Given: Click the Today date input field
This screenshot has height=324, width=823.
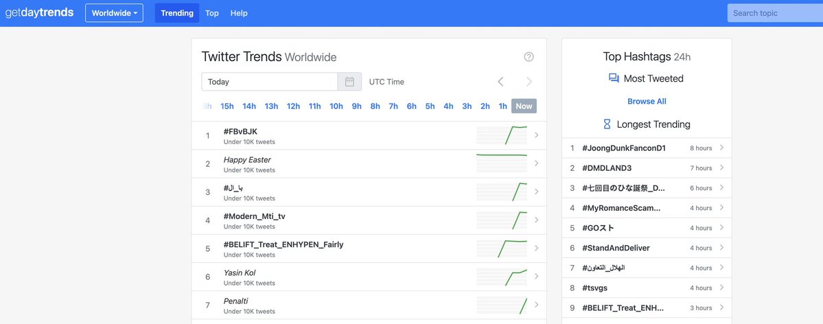Looking at the screenshot, I should (x=269, y=82).
